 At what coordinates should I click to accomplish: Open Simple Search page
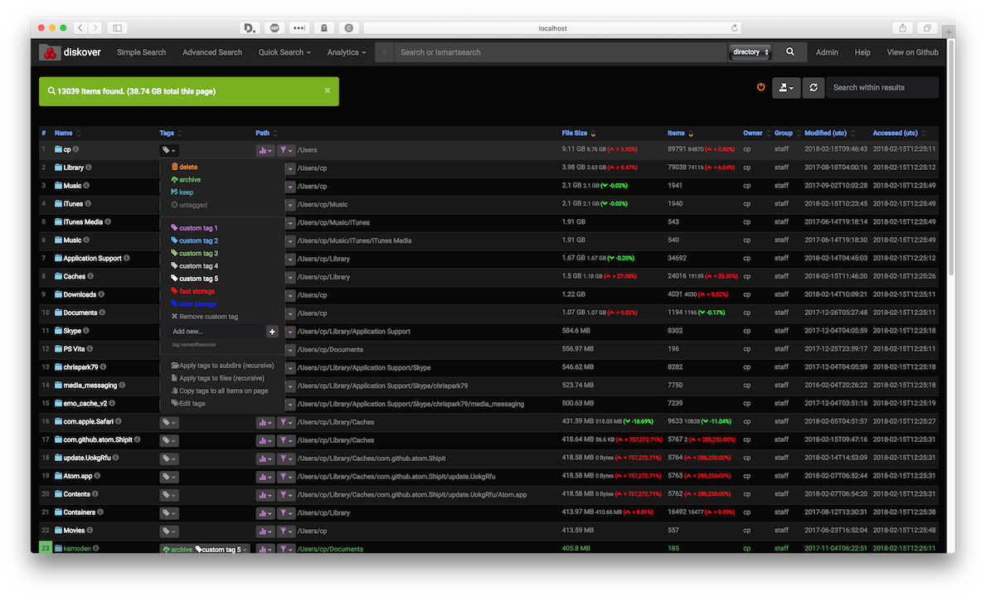click(x=142, y=52)
